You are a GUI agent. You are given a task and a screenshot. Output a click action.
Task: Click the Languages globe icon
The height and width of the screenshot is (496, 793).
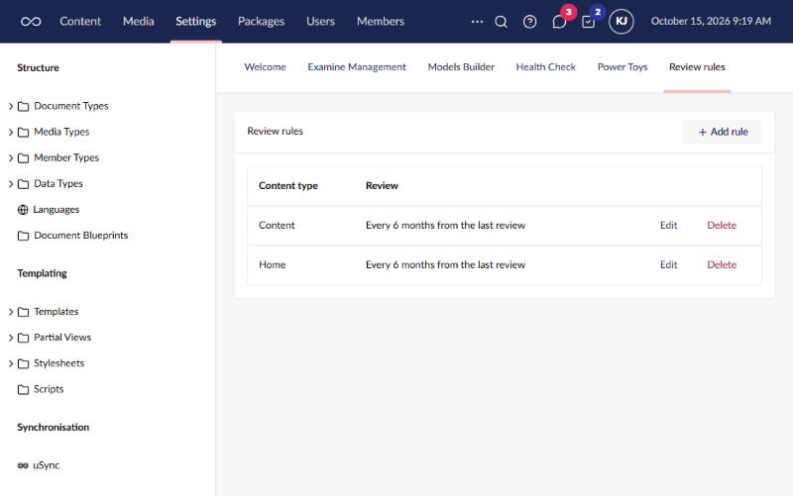point(23,210)
